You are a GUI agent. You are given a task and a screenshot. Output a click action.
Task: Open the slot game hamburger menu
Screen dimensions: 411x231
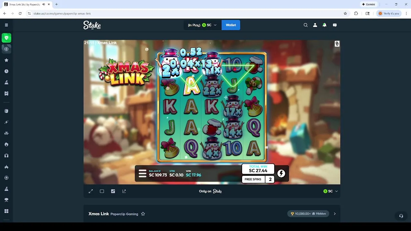click(x=142, y=174)
